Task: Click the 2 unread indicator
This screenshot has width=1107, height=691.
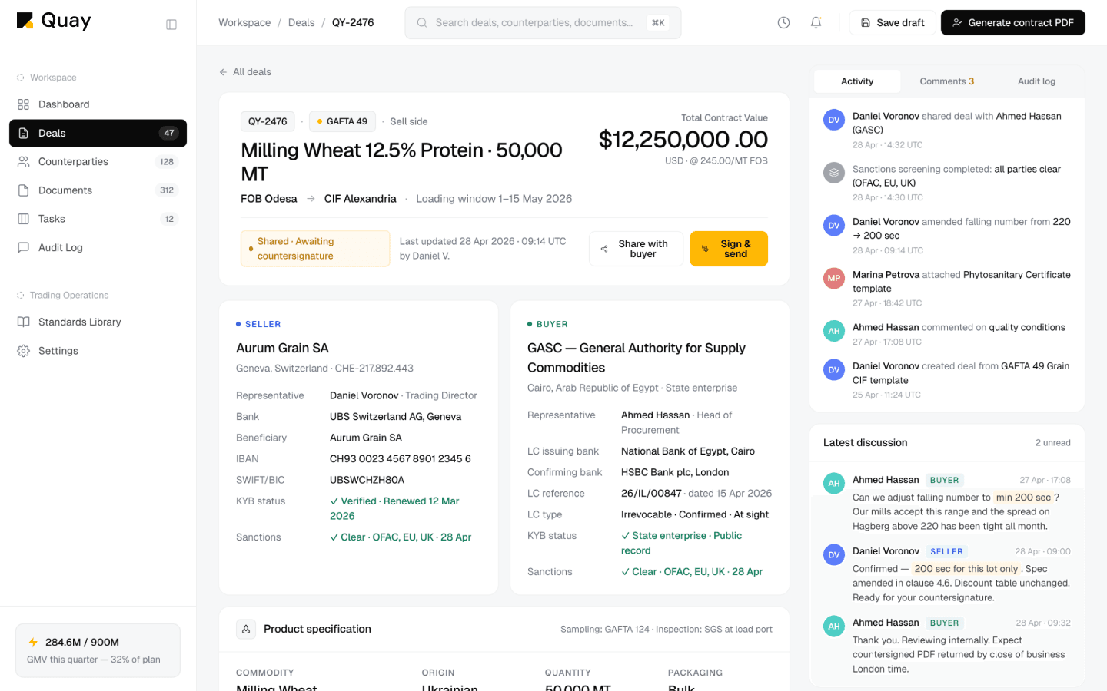Action: click(x=1052, y=443)
